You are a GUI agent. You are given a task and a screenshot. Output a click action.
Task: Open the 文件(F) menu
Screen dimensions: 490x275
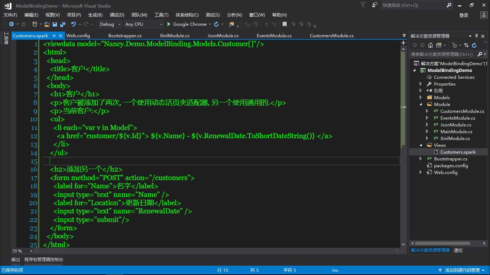(10, 15)
